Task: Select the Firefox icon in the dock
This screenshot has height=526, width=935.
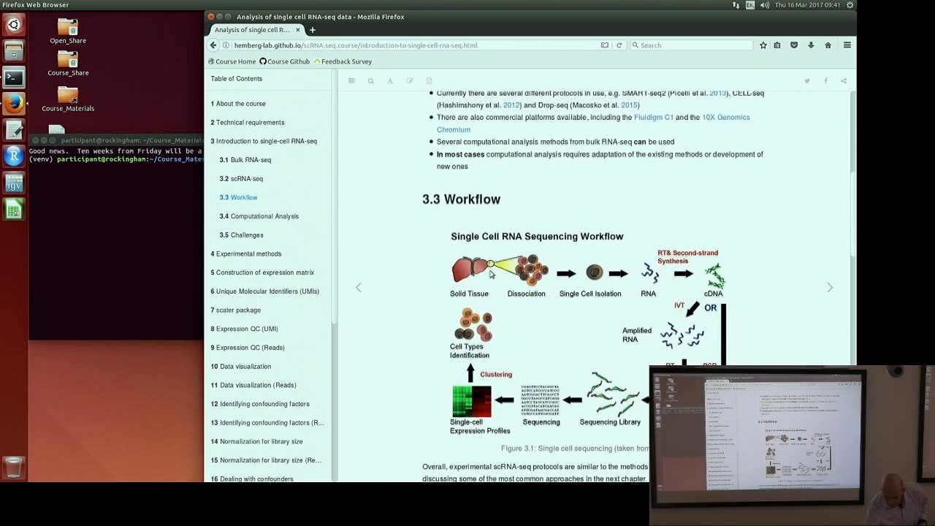Action: coord(13,104)
